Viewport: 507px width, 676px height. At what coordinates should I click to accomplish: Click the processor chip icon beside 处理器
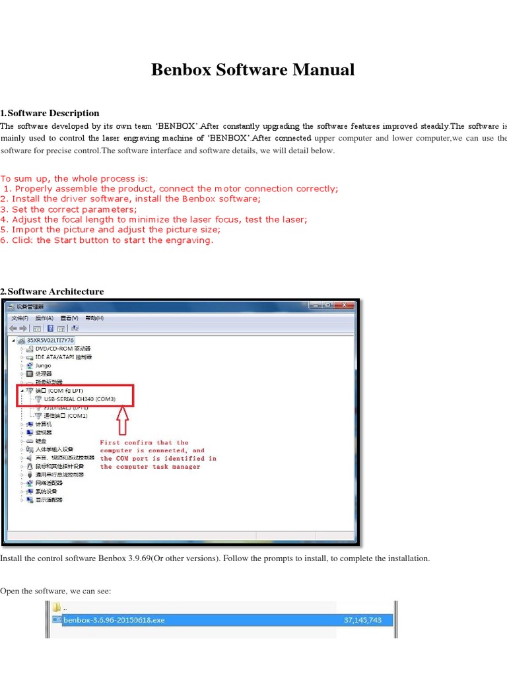click(30, 374)
